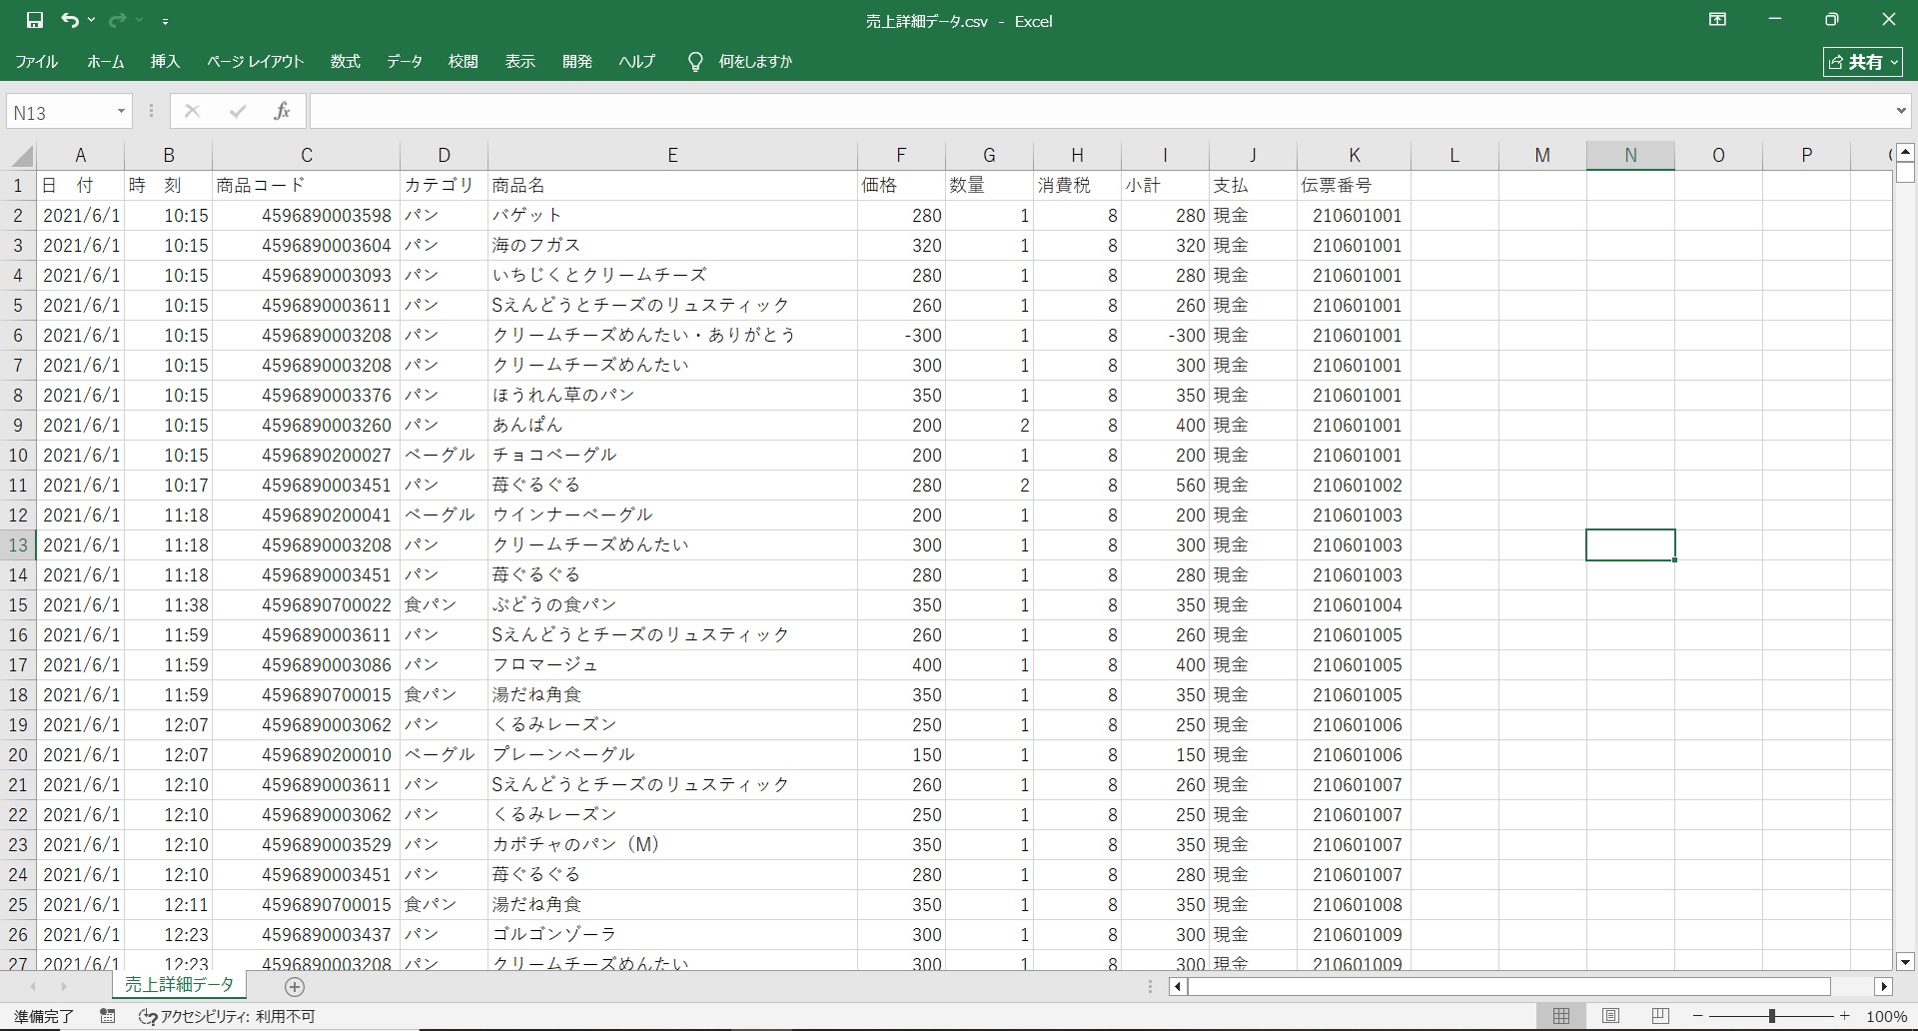Click vertical scrollbar down arrow
The height and width of the screenshot is (1031, 1918).
coord(1905,962)
